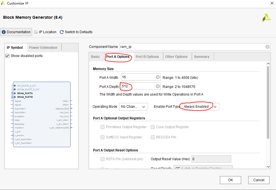Click the scrollbar down arrow
Image resolution: width=276 pixels, height=190 pixels.
pyautogui.click(x=268, y=166)
